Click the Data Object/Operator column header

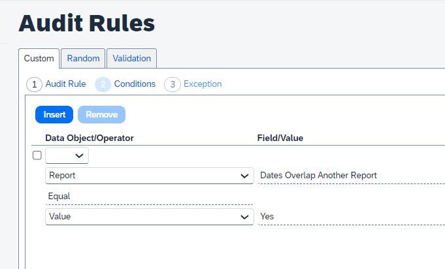coord(89,138)
